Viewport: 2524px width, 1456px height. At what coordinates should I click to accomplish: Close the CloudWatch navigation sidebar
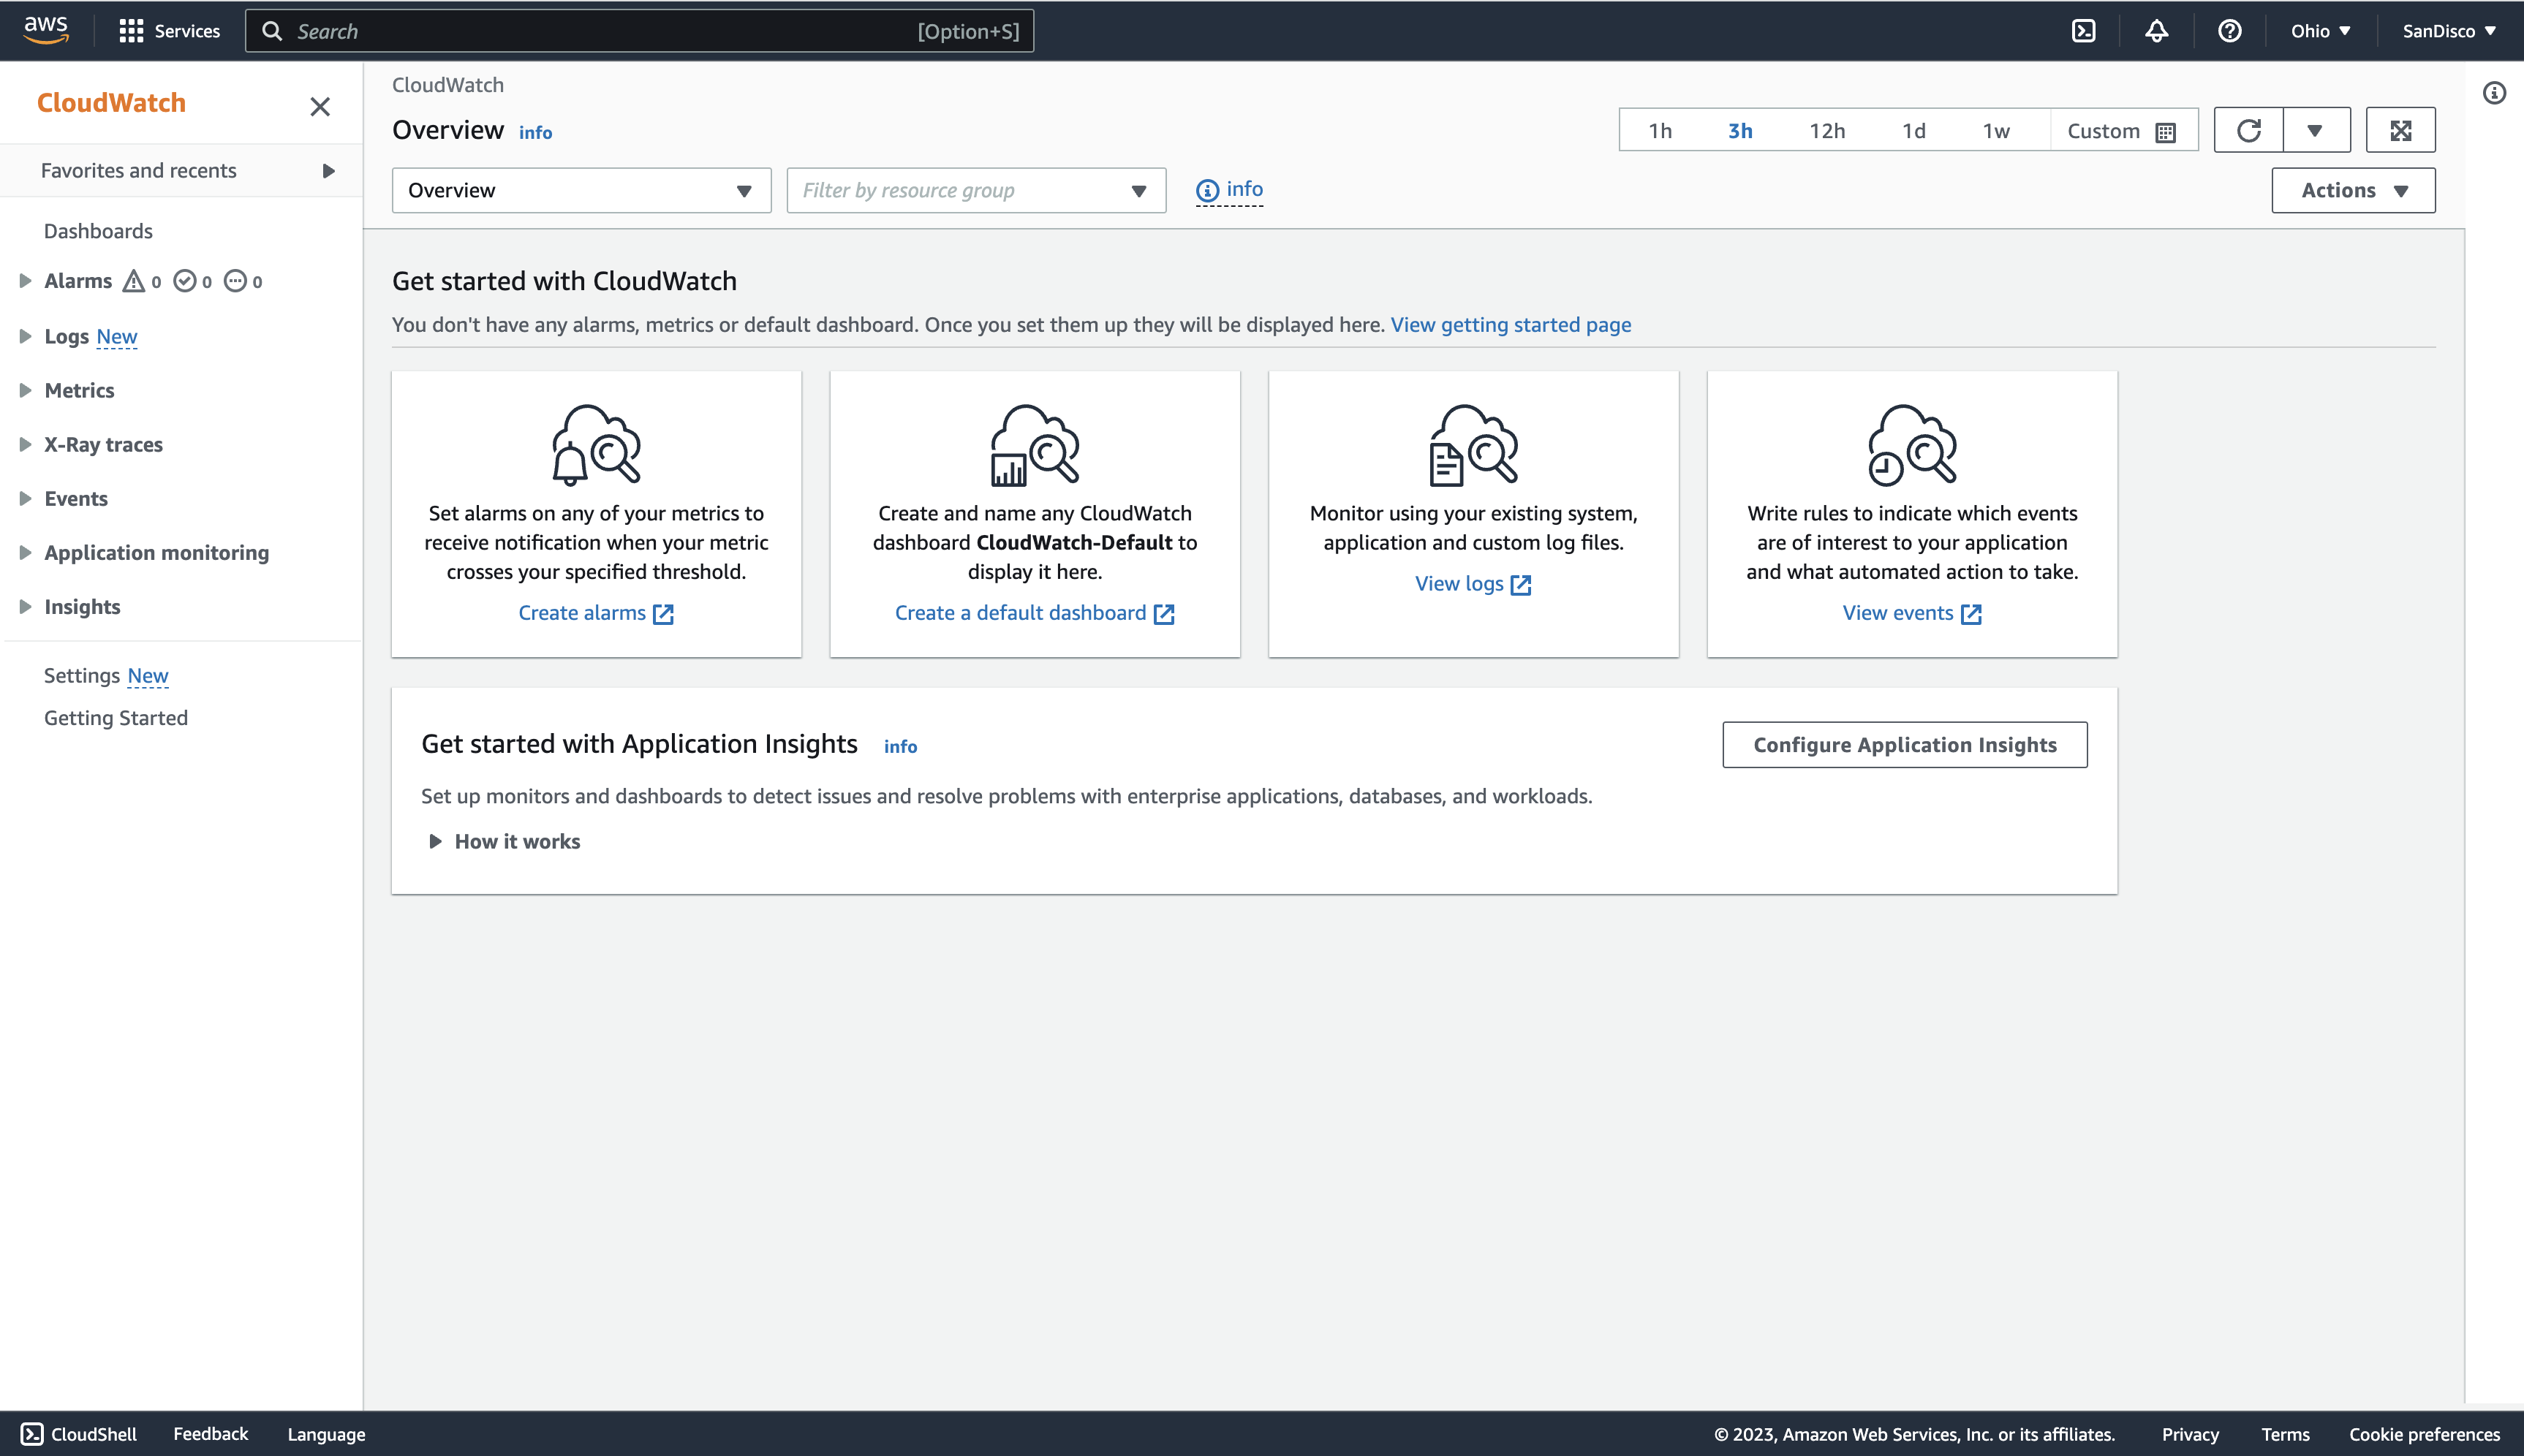[x=320, y=106]
